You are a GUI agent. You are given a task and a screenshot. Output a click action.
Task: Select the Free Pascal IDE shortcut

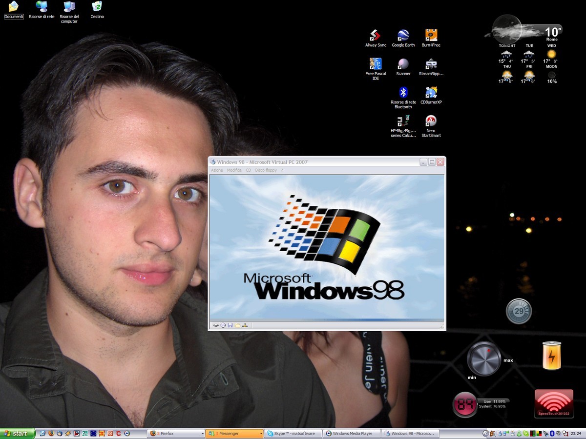pyautogui.click(x=376, y=69)
